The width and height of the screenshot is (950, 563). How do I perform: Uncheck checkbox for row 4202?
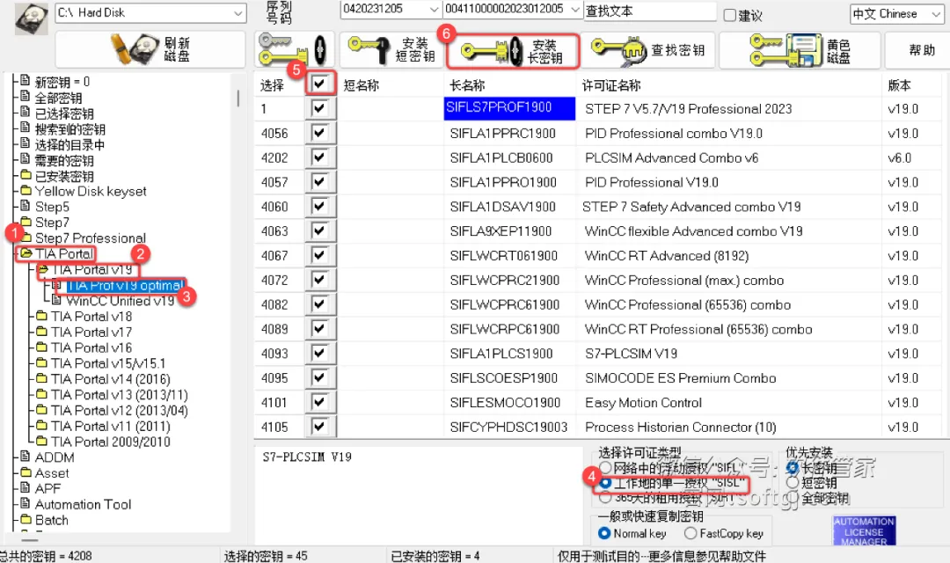[x=319, y=157]
